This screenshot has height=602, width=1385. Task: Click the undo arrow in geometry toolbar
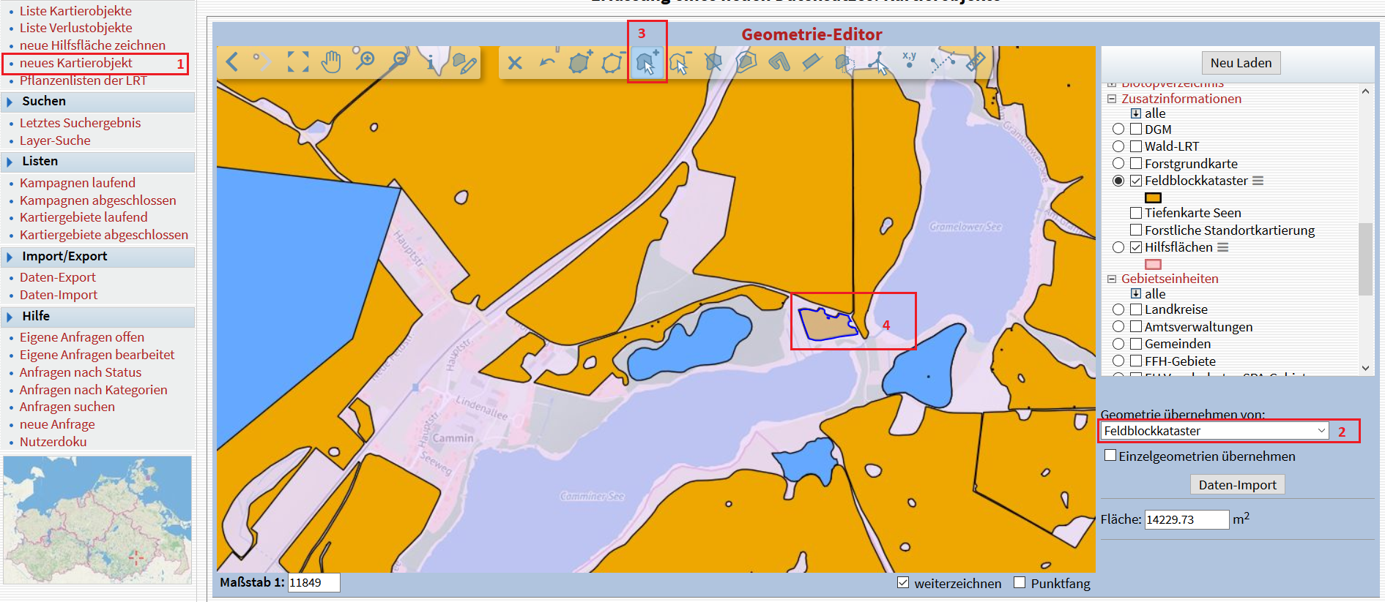coord(547,62)
